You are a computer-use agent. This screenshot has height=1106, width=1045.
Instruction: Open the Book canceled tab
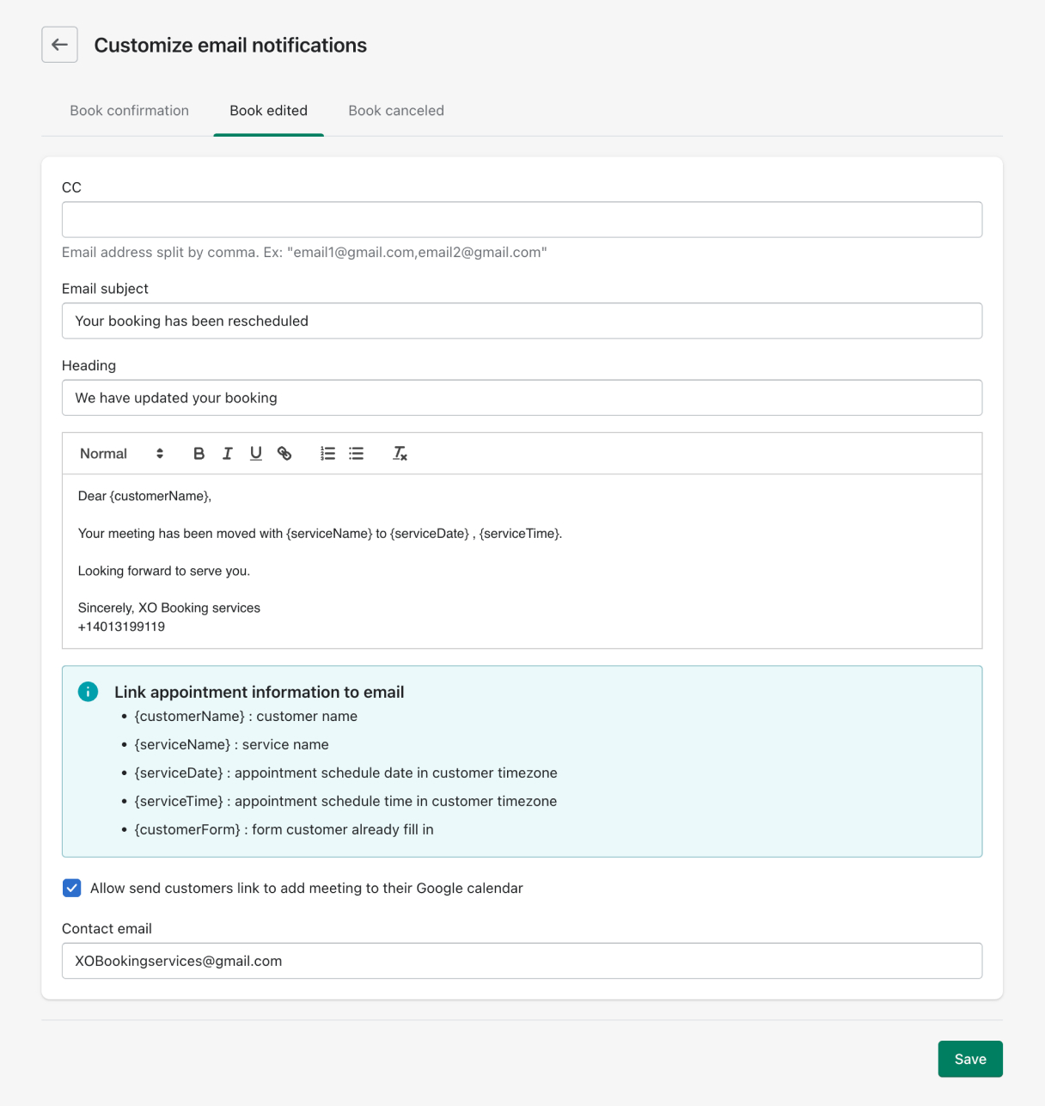click(396, 111)
